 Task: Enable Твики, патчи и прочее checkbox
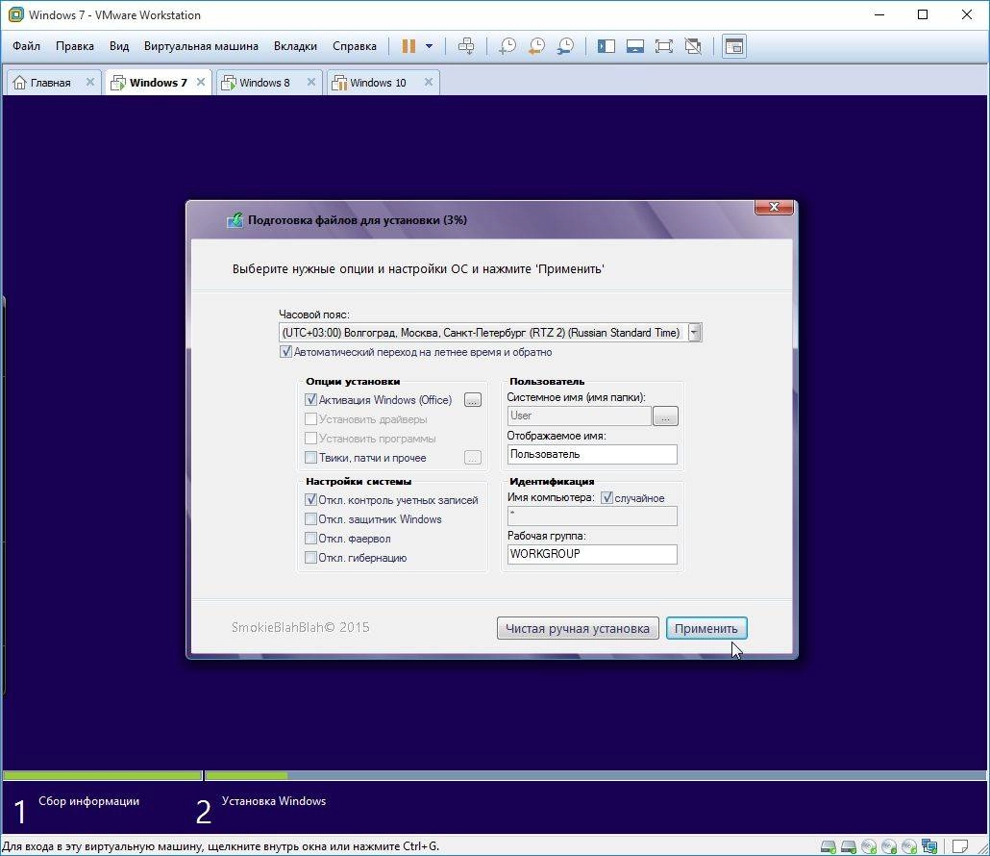click(310, 458)
